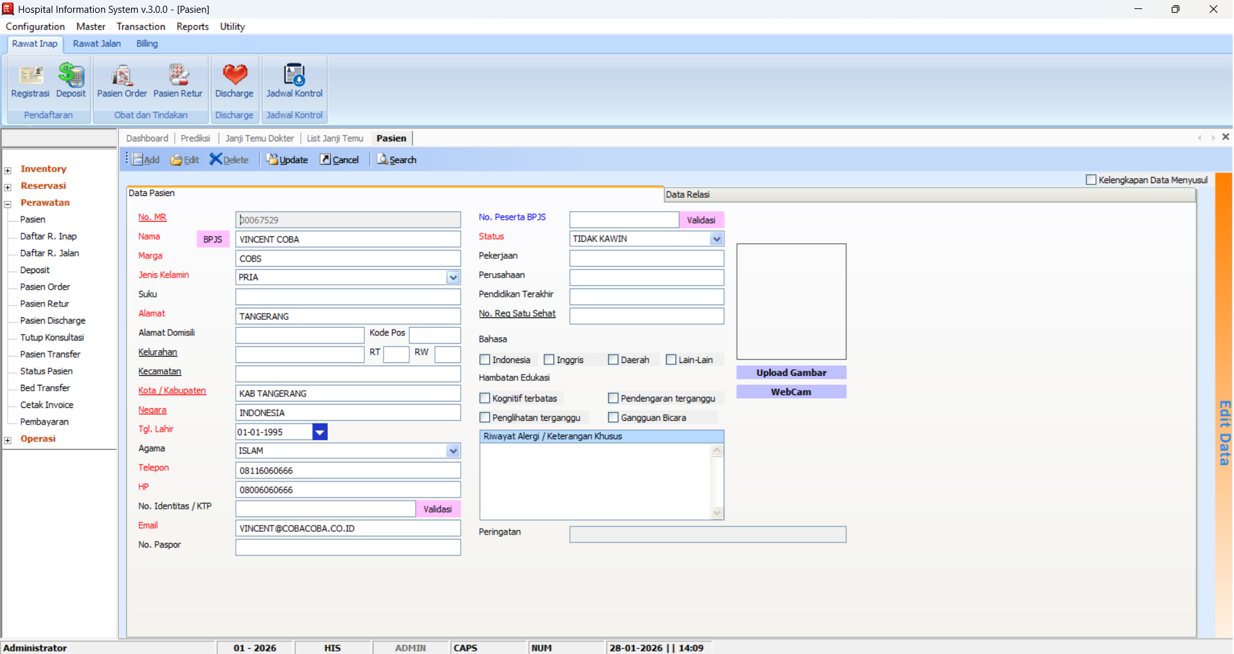Open the Jenis Kelamin dropdown

[453, 278]
